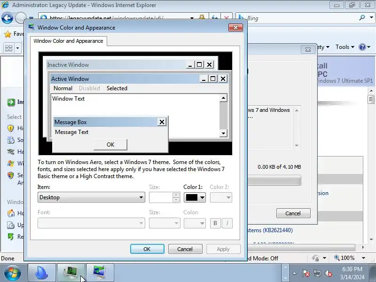Viewport: 376px width, 282px height.
Task: Click Message Text in preview
Action: click(71, 132)
